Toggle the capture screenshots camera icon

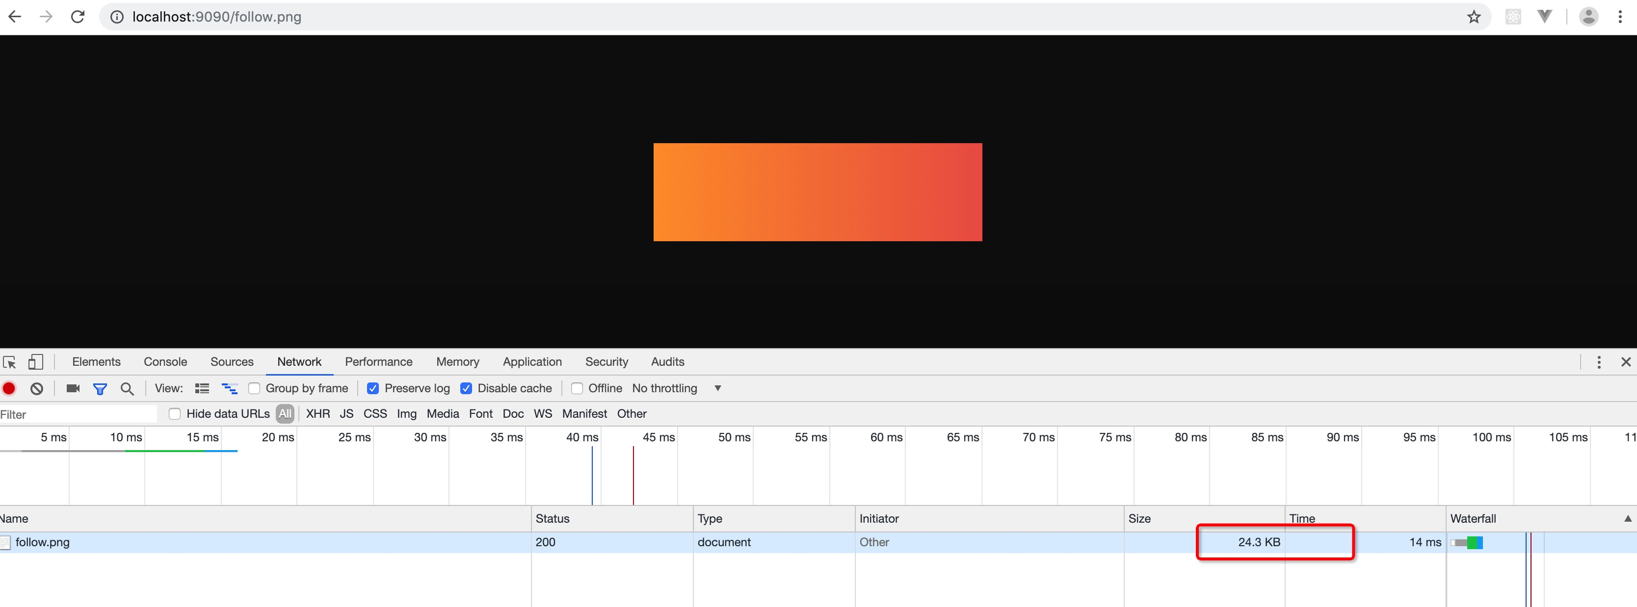pos(73,388)
